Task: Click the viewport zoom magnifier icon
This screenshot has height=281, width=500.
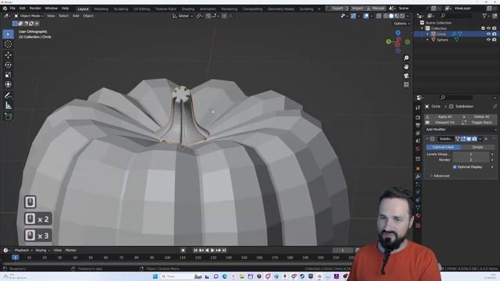Action: (x=406, y=58)
